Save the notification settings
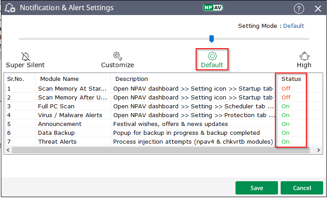The image size is (328, 198). (257, 188)
